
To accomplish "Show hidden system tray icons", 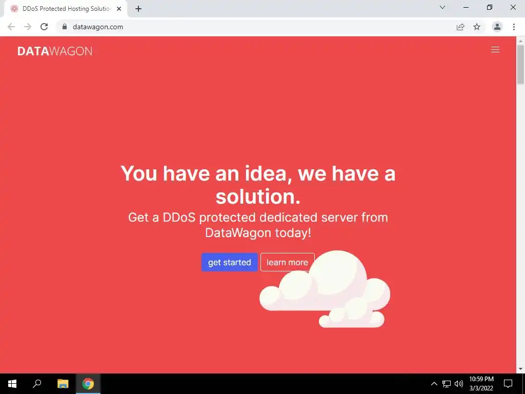I will tap(434, 384).
